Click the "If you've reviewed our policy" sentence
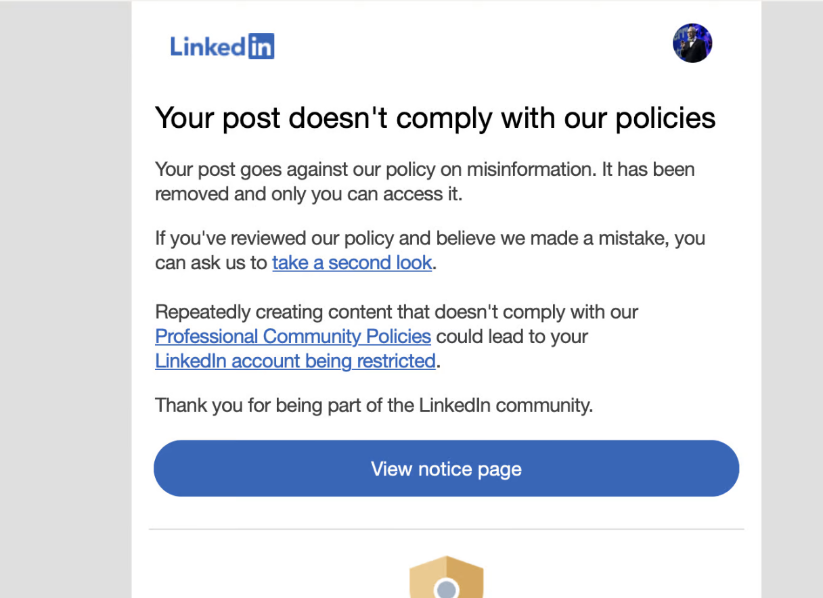The width and height of the screenshot is (823, 598). pos(430,250)
